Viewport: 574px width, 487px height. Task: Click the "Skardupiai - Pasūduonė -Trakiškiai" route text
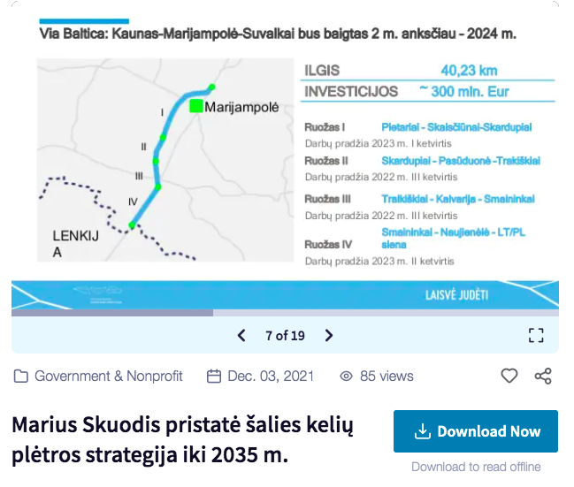pos(460,161)
